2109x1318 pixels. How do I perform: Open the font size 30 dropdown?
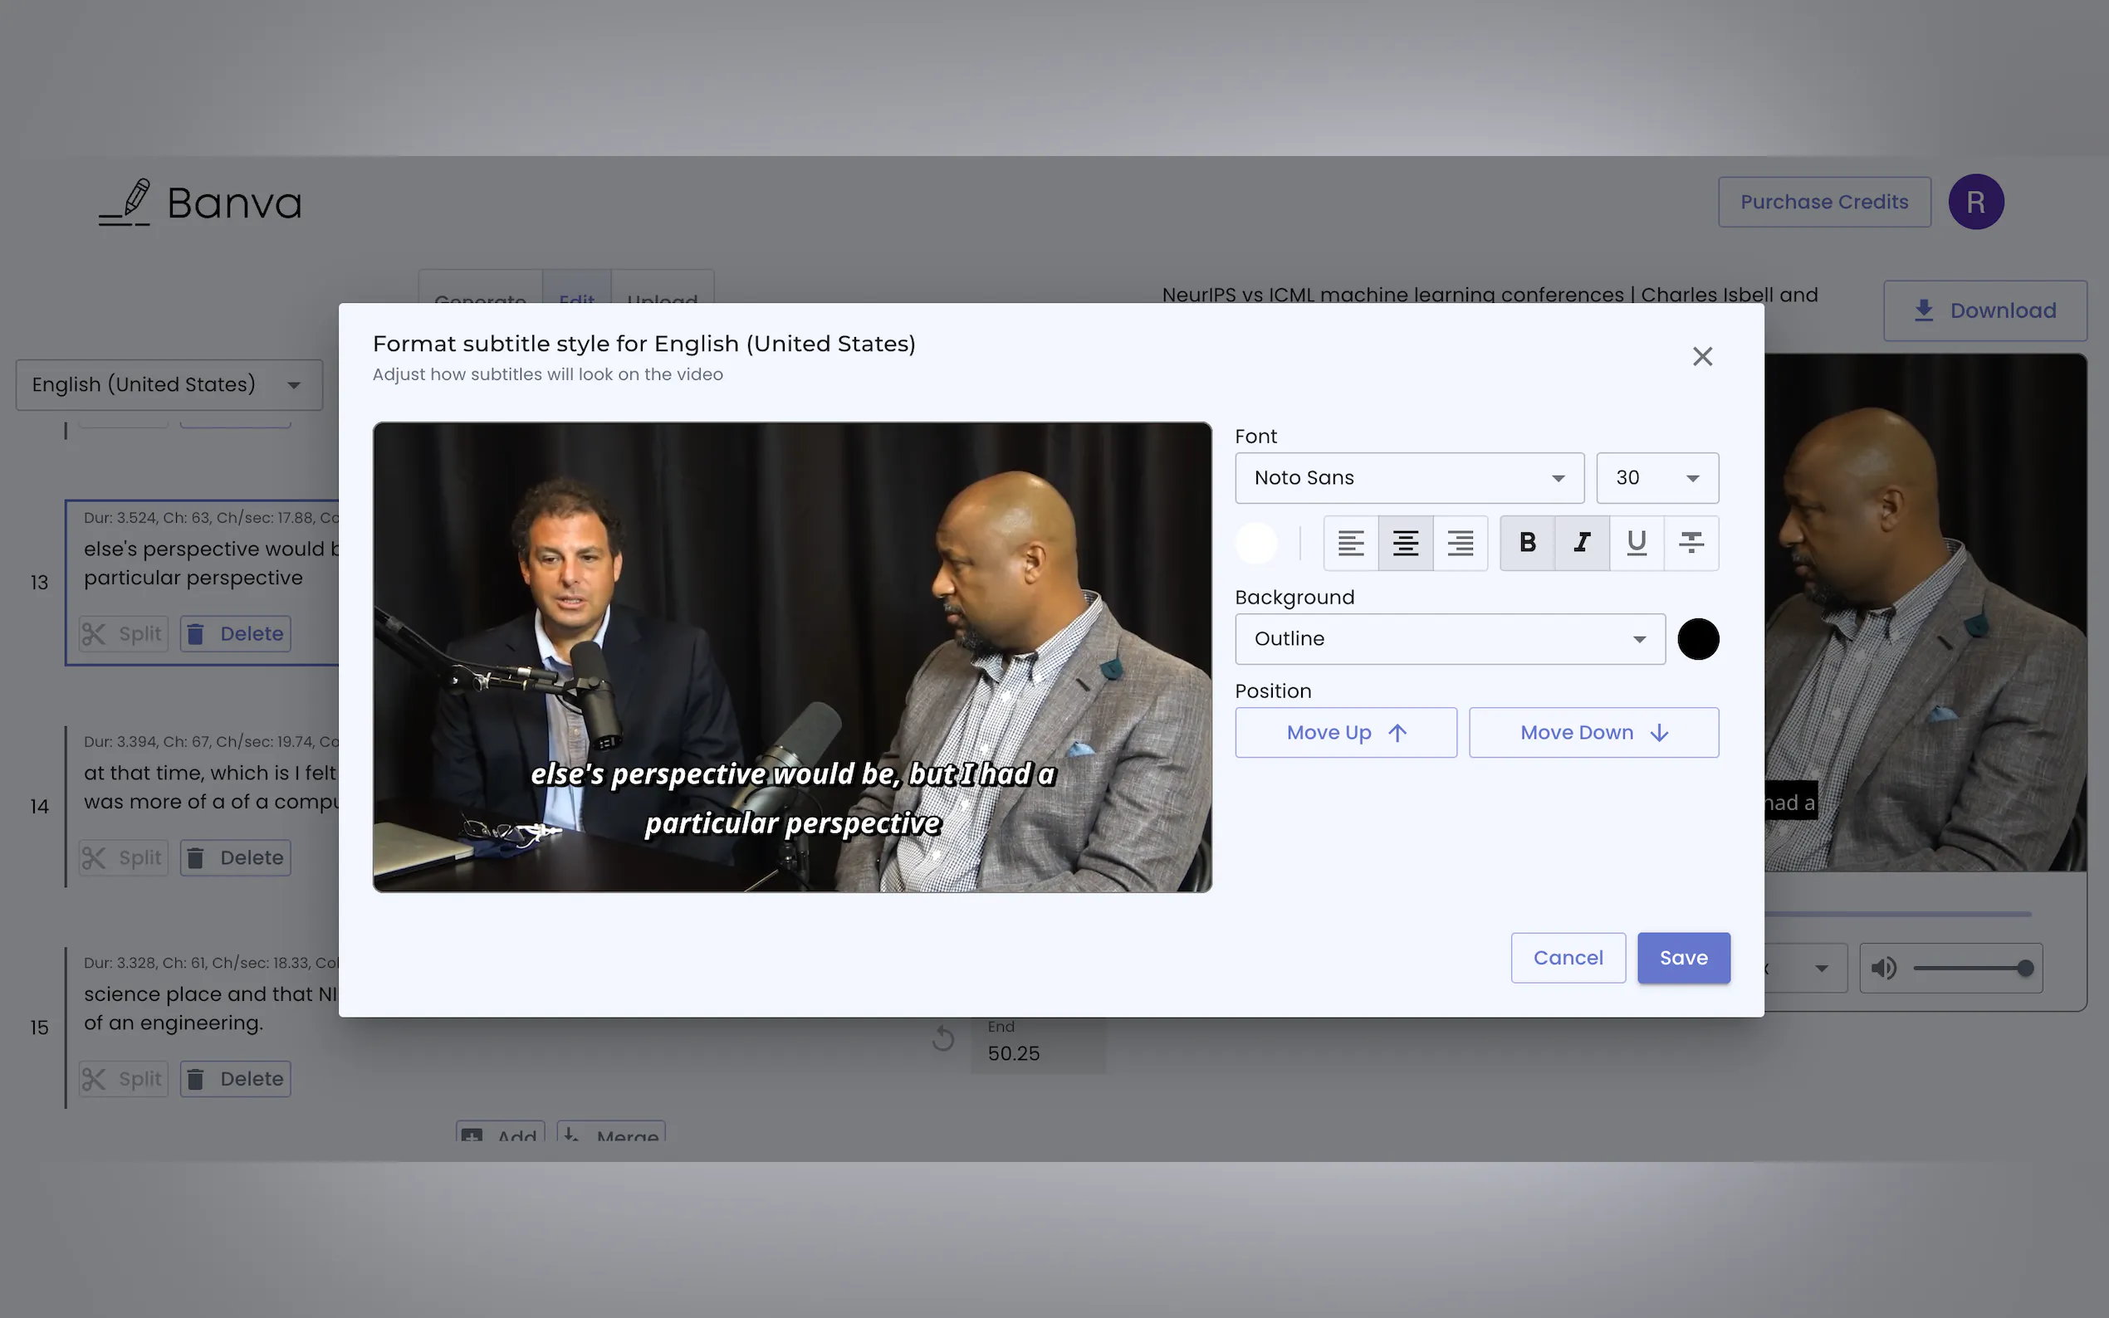pos(1656,478)
